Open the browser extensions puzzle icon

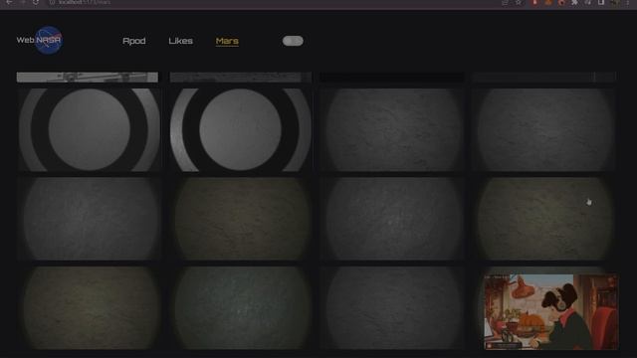(574, 2)
